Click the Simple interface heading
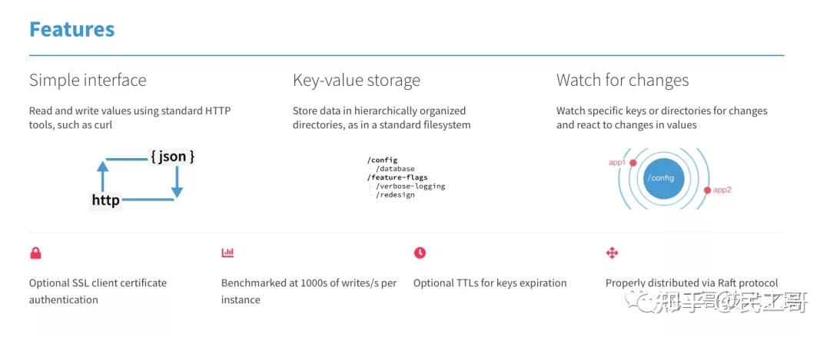The width and height of the screenshot is (830, 337). click(x=88, y=81)
